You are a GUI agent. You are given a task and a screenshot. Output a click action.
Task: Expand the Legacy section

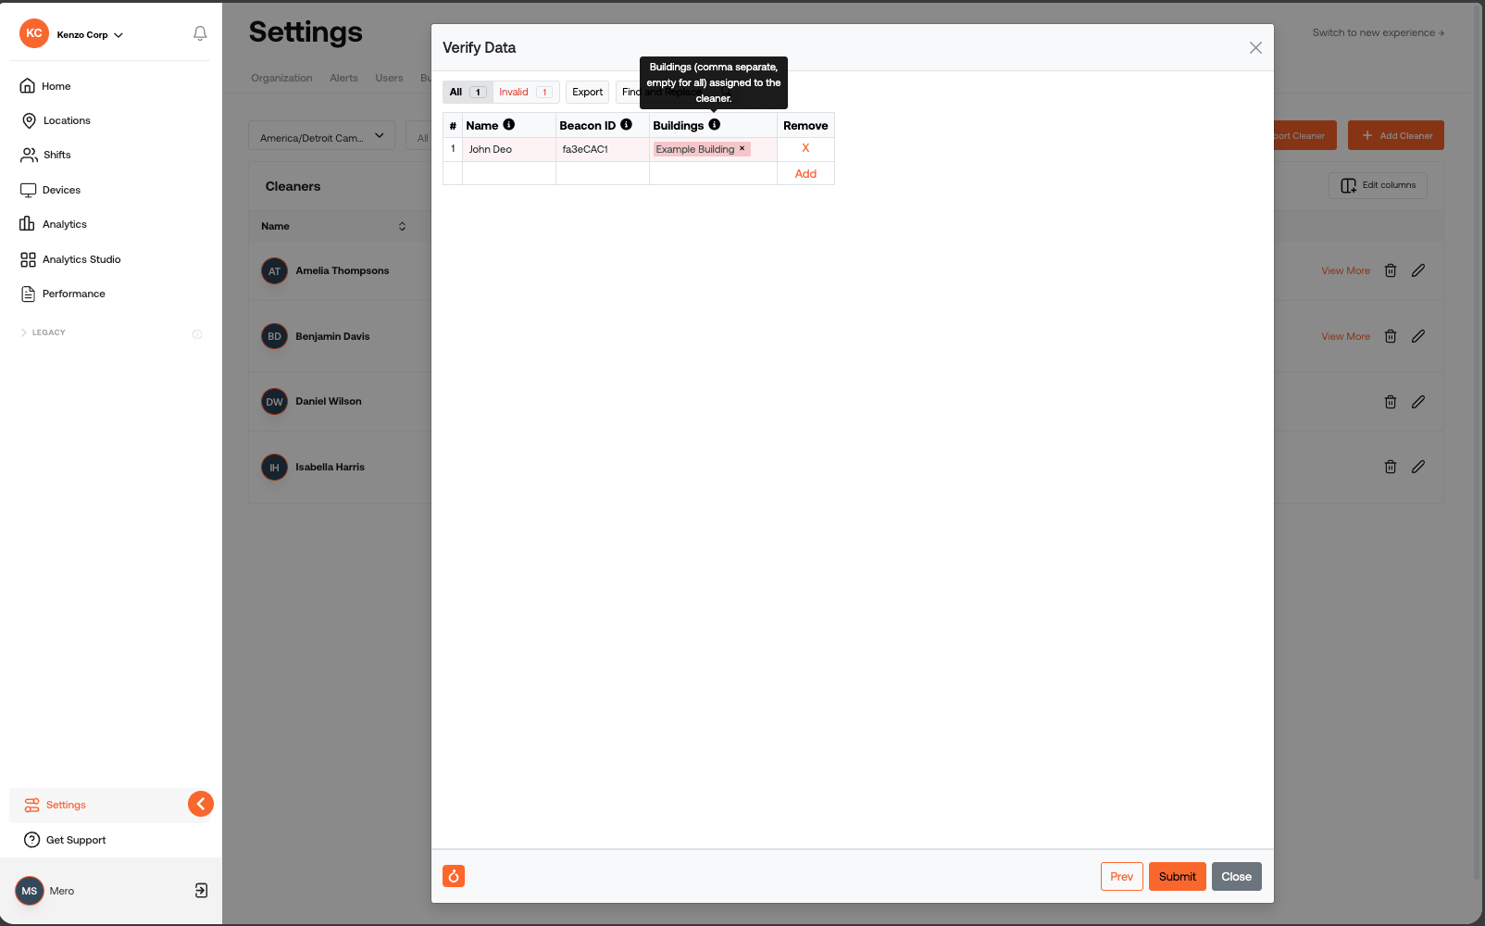43,332
